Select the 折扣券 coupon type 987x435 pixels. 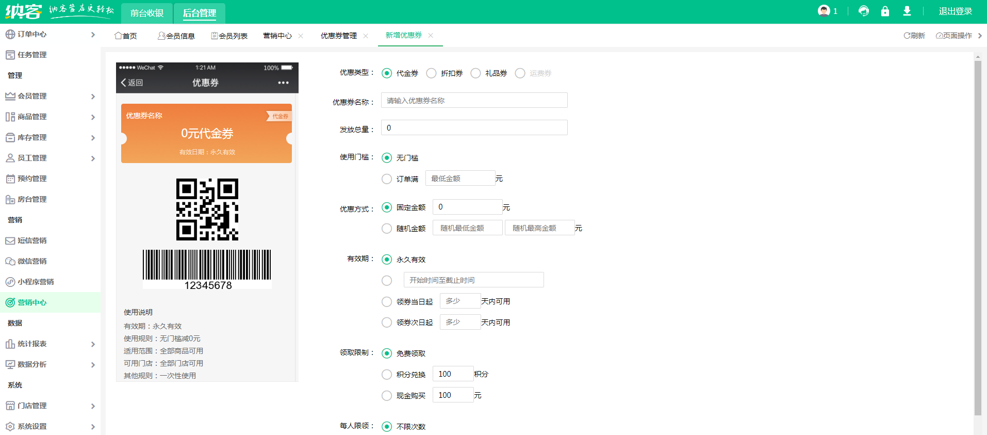tap(431, 73)
